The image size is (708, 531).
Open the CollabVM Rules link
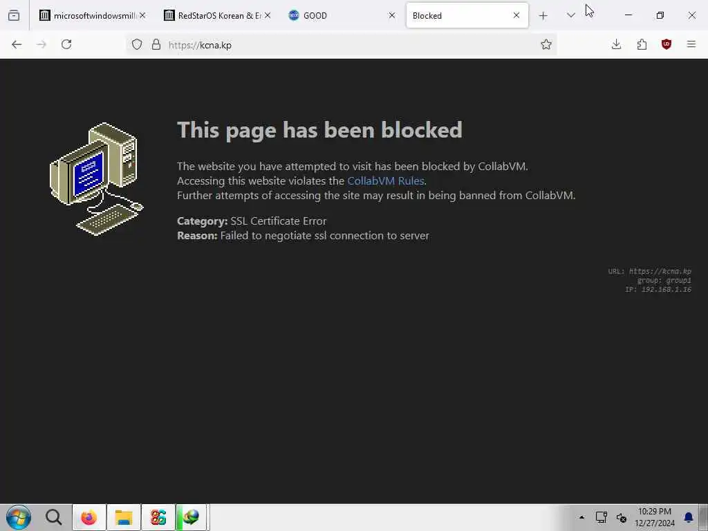[x=386, y=180]
